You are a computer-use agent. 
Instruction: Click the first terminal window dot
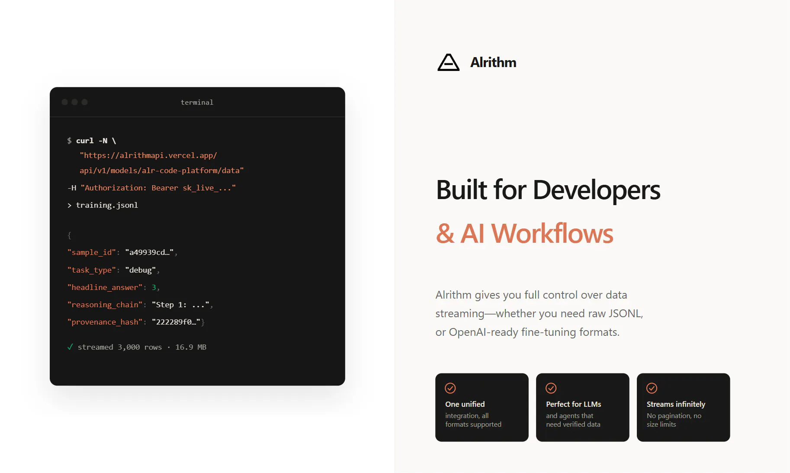tap(64, 102)
